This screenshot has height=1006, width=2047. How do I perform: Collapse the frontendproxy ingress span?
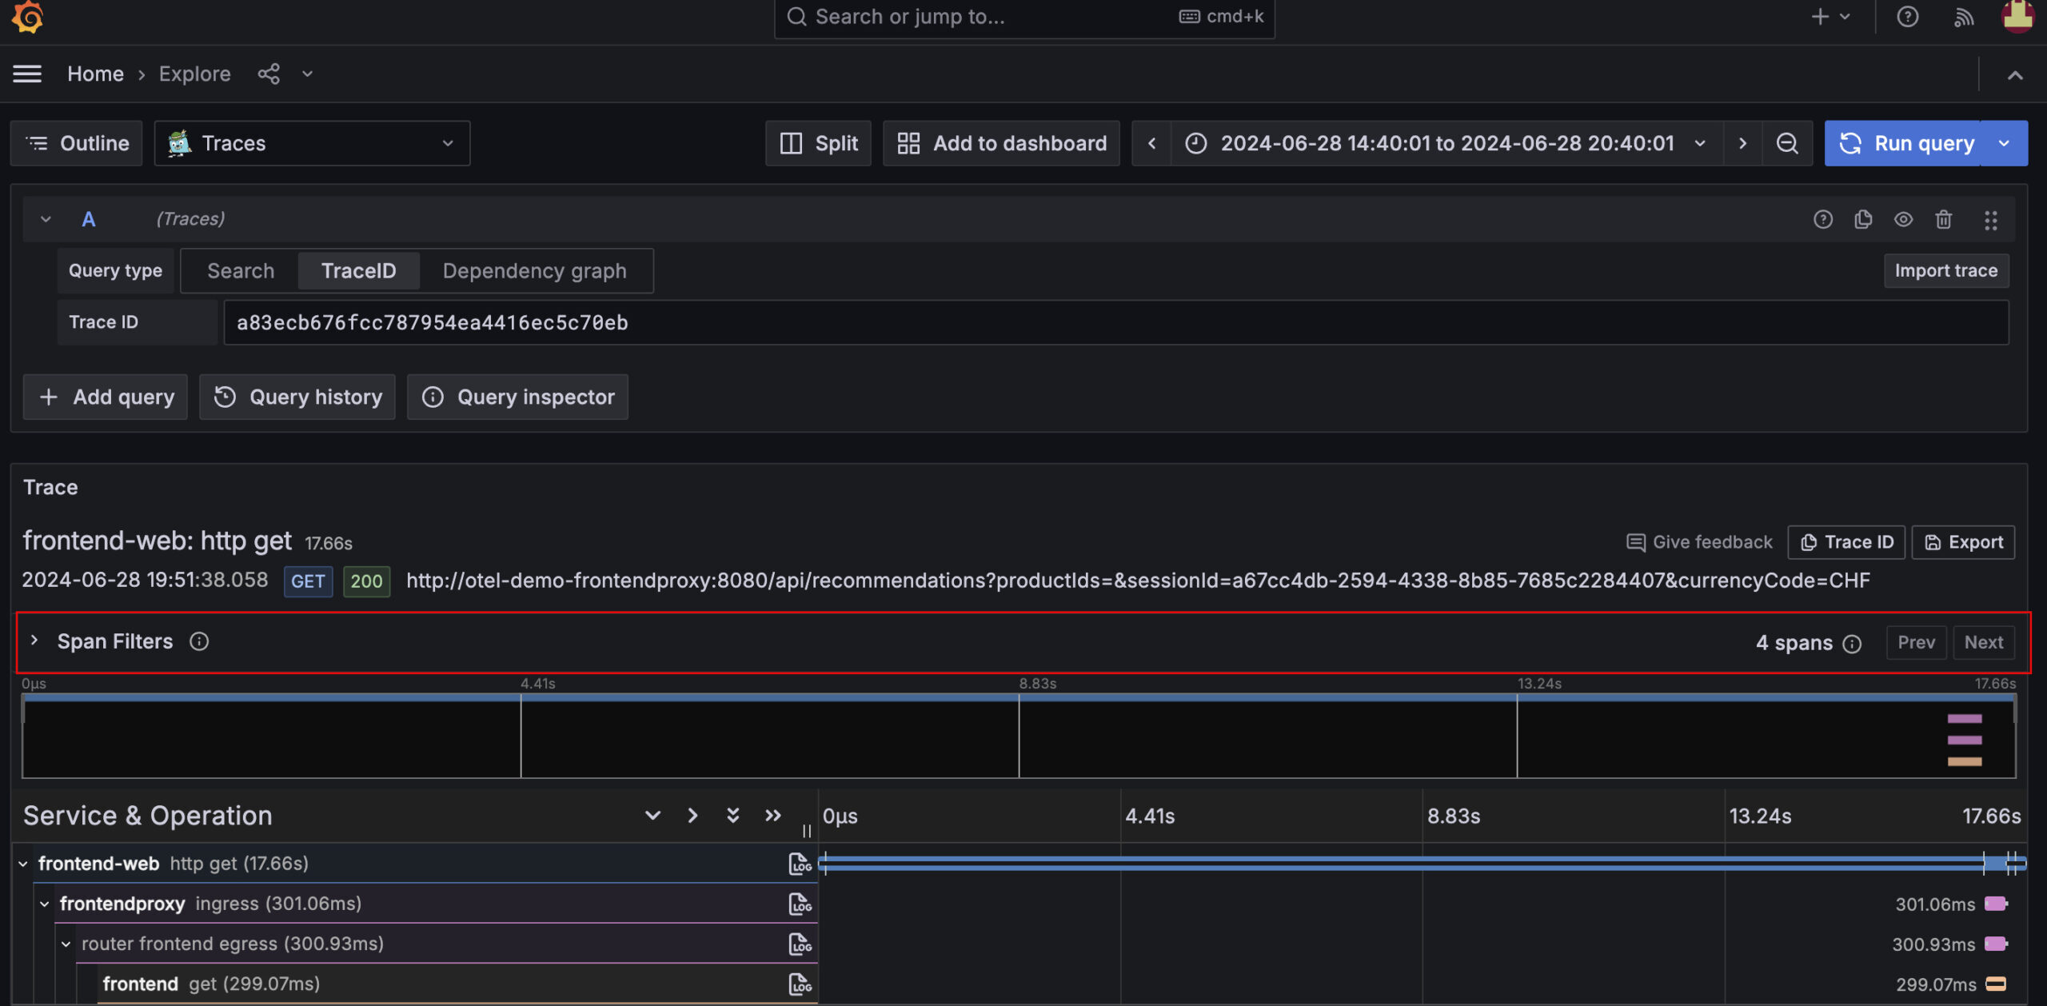pyautogui.click(x=45, y=904)
